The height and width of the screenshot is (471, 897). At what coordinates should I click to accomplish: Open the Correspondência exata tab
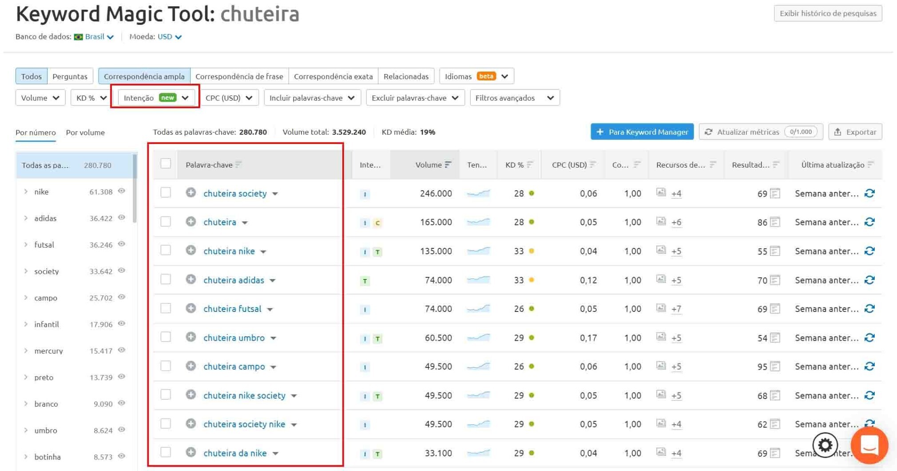coord(333,76)
